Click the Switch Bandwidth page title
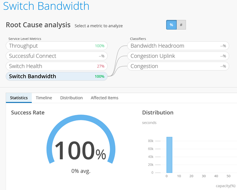Image resolution: width=237 pixels, height=190 pixels. 47,6
